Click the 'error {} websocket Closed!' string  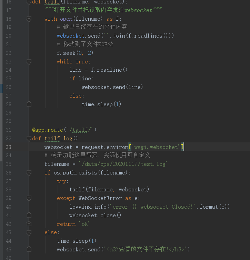coord(152,207)
